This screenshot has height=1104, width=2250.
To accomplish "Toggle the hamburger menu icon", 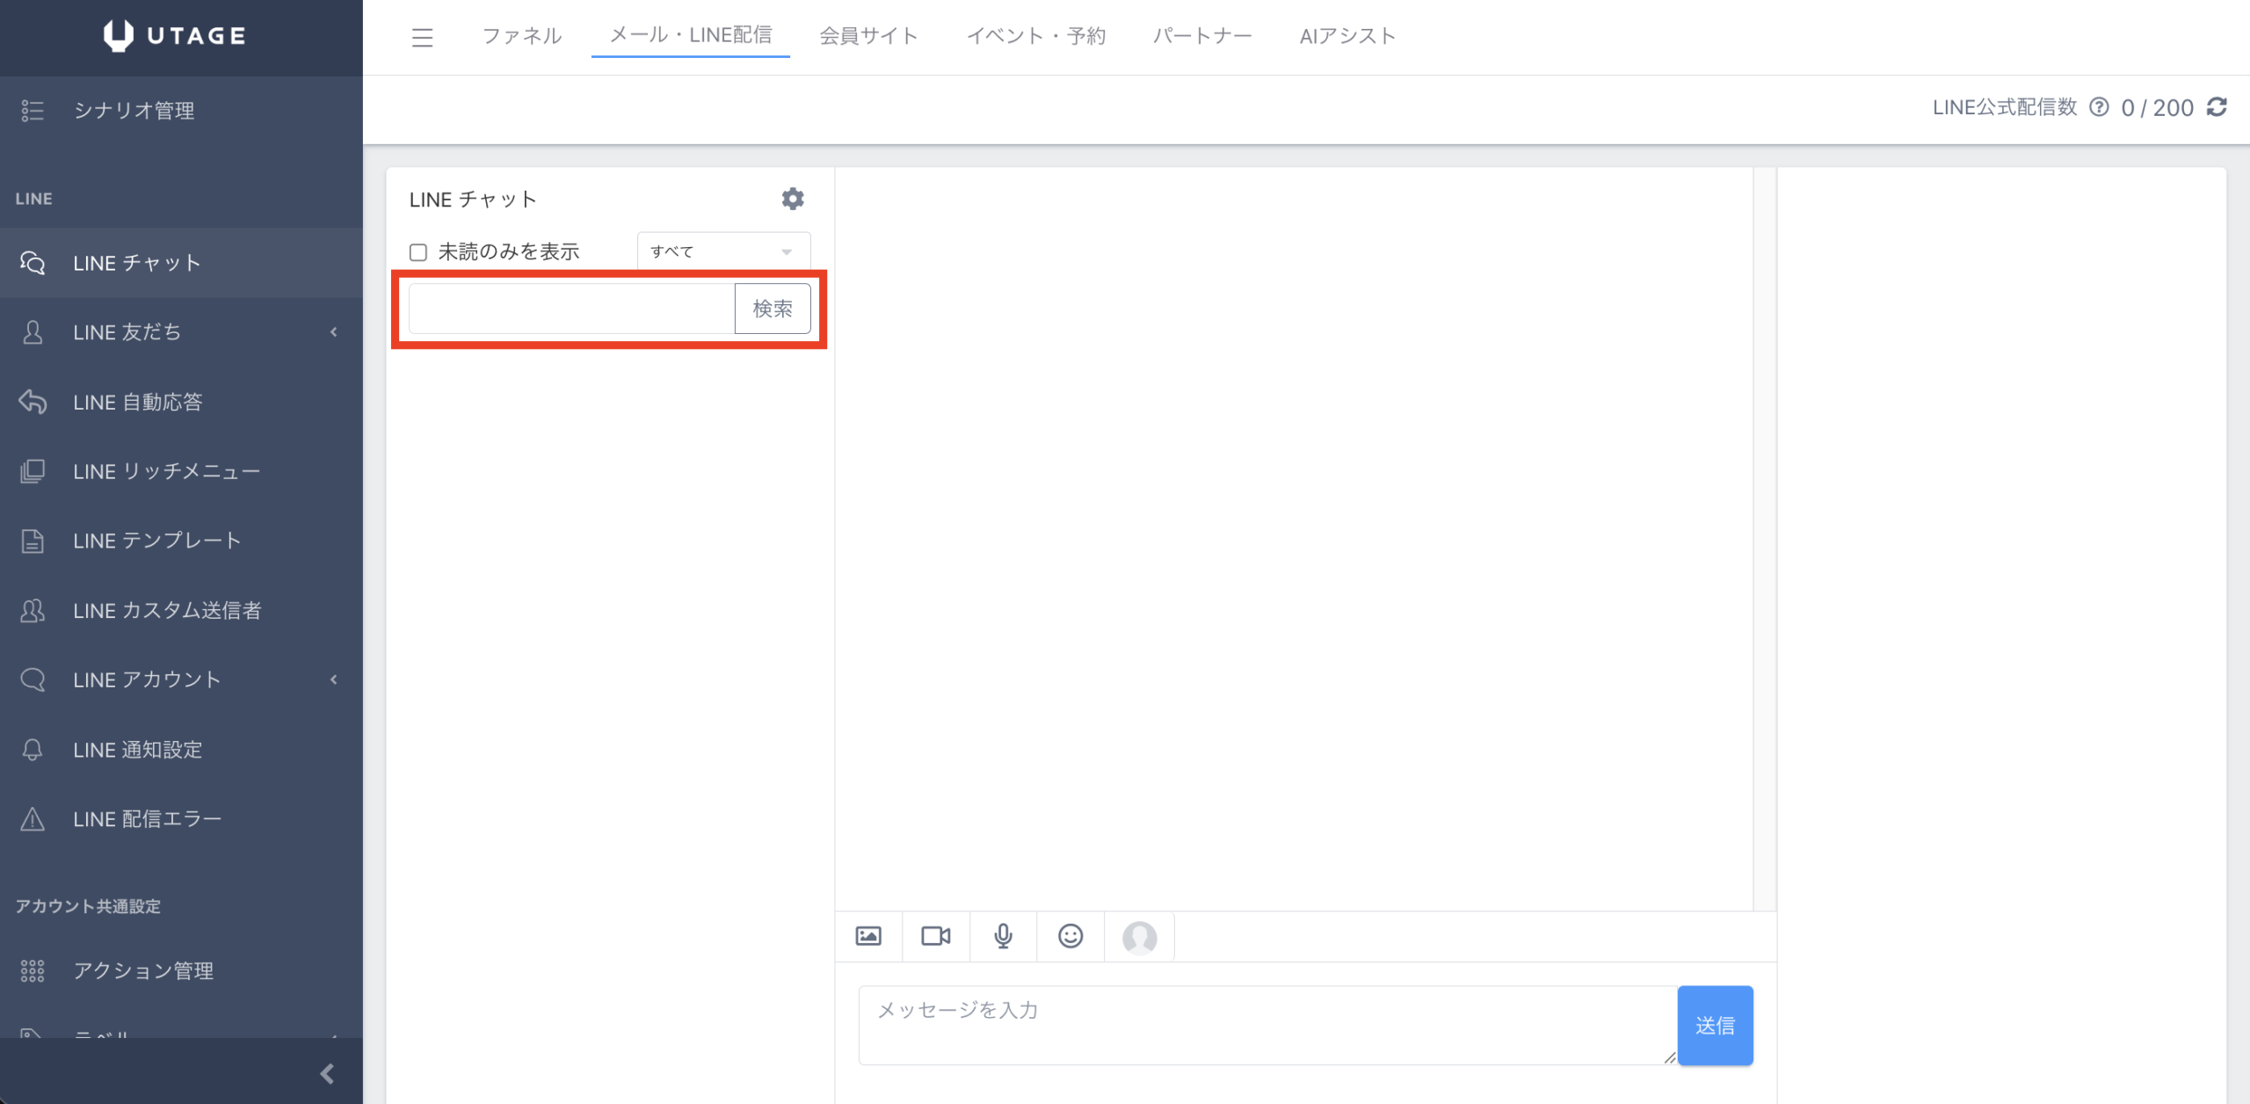I will point(422,37).
